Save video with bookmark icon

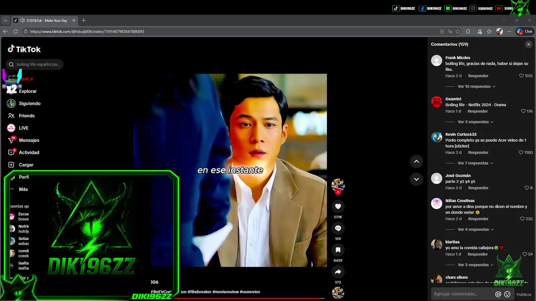[x=338, y=250]
